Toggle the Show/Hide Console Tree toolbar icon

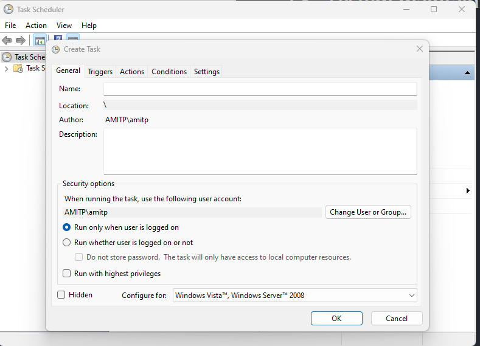click(40, 41)
